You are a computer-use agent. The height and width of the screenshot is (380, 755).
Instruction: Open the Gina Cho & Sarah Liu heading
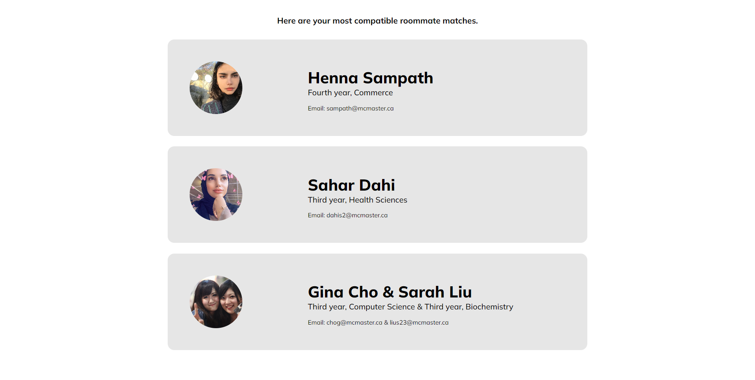(x=389, y=292)
